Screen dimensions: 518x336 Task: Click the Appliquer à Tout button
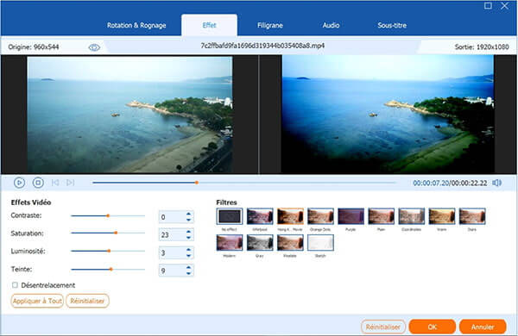(x=37, y=301)
